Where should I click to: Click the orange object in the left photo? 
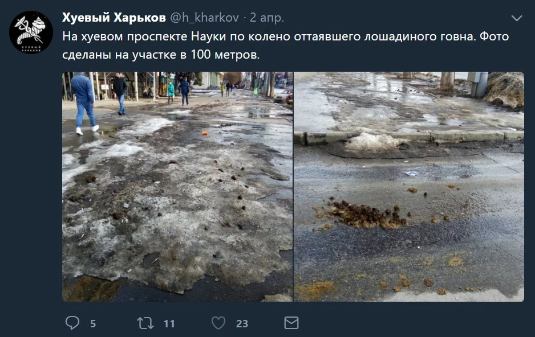pos(205,133)
